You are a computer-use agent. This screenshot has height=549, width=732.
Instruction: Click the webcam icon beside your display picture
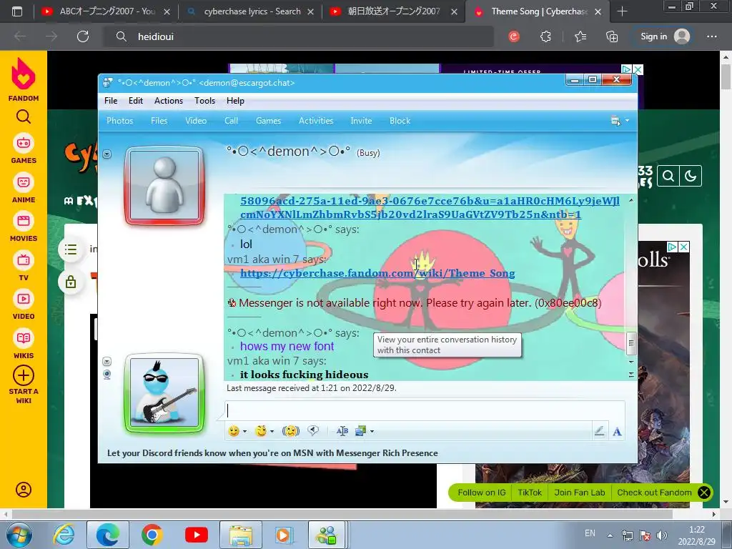(107, 375)
